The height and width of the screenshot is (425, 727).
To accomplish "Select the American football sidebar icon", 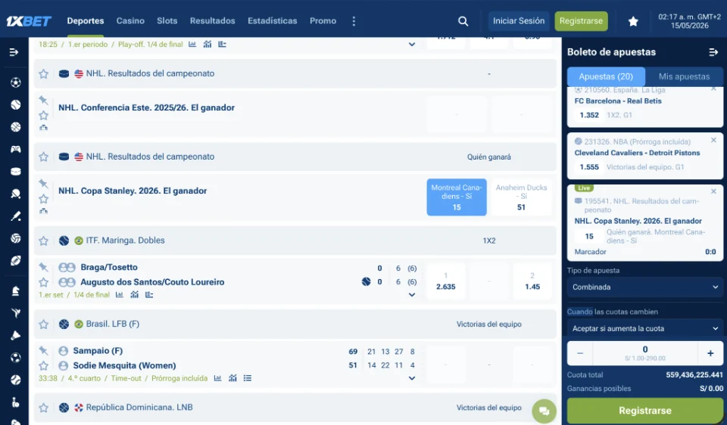I will coord(16,260).
